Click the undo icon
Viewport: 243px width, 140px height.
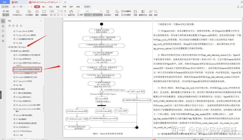tap(25, 7)
